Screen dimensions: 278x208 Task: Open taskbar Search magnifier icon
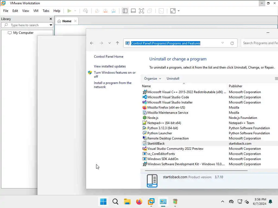pos(115,201)
